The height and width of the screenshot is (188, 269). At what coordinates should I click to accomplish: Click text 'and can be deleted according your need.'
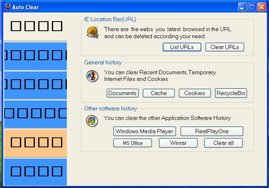155,37
